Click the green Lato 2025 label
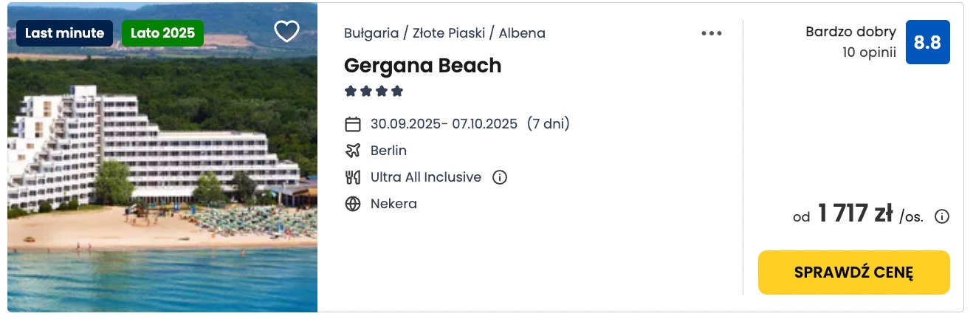Viewport: 973px width, 319px height. pyautogui.click(x=162, y=33)
